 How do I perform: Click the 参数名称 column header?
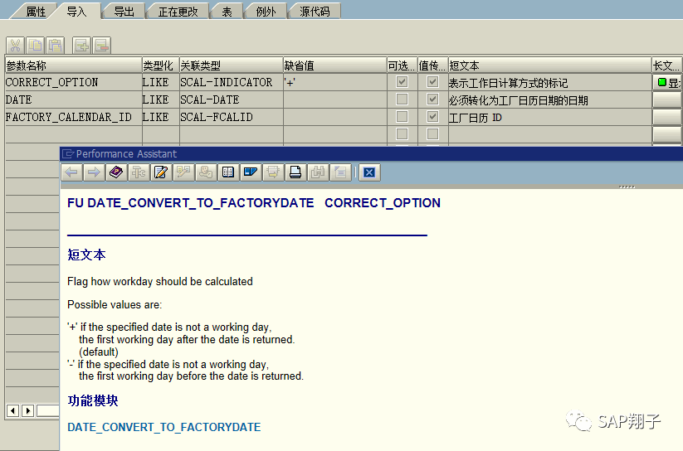[73, 65]
